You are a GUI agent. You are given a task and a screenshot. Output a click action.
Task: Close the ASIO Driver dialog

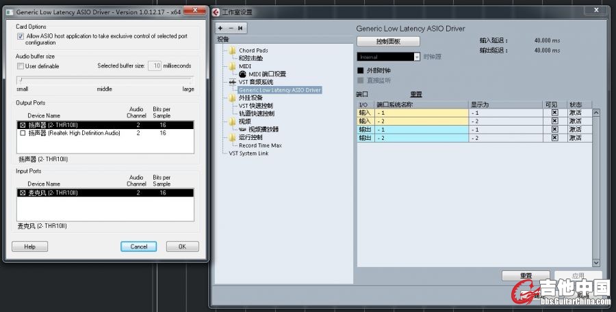click(194, 11)
